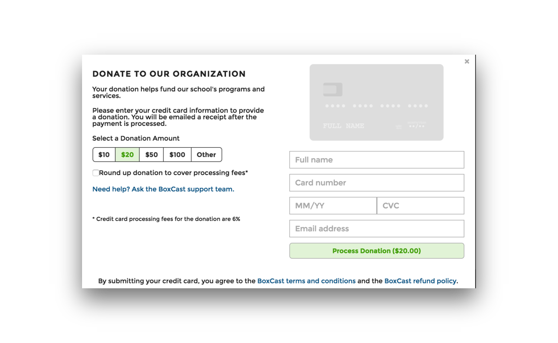Click the credit card chip icon preview
Viewport: 558px width, 343px height.
click(333, 89)
